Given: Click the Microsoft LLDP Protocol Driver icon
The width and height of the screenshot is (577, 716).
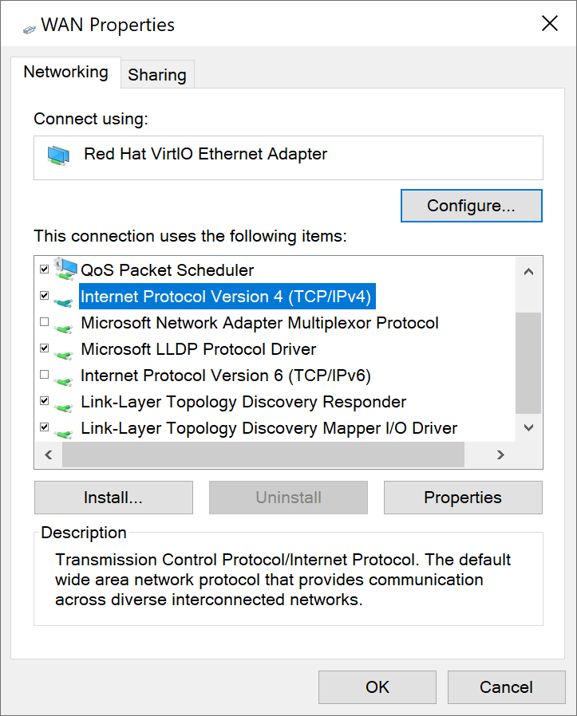Looking at the screenshot, I should point(65,350).
